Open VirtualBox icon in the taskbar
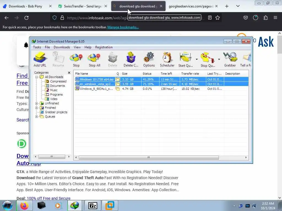 coord(110,206)
